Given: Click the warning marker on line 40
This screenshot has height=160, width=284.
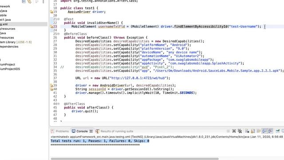Looking at the screenshot, I should pos(51,89).
